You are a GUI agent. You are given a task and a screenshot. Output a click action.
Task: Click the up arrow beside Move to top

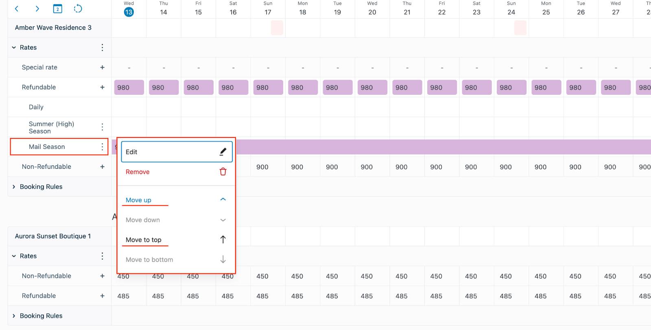click(223, 240)
